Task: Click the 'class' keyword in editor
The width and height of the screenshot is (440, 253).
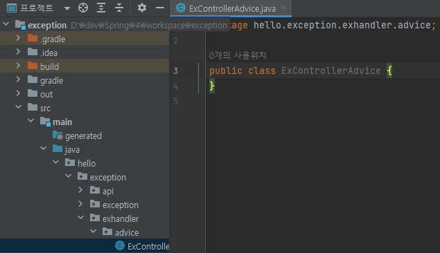Action: [262, 71]
